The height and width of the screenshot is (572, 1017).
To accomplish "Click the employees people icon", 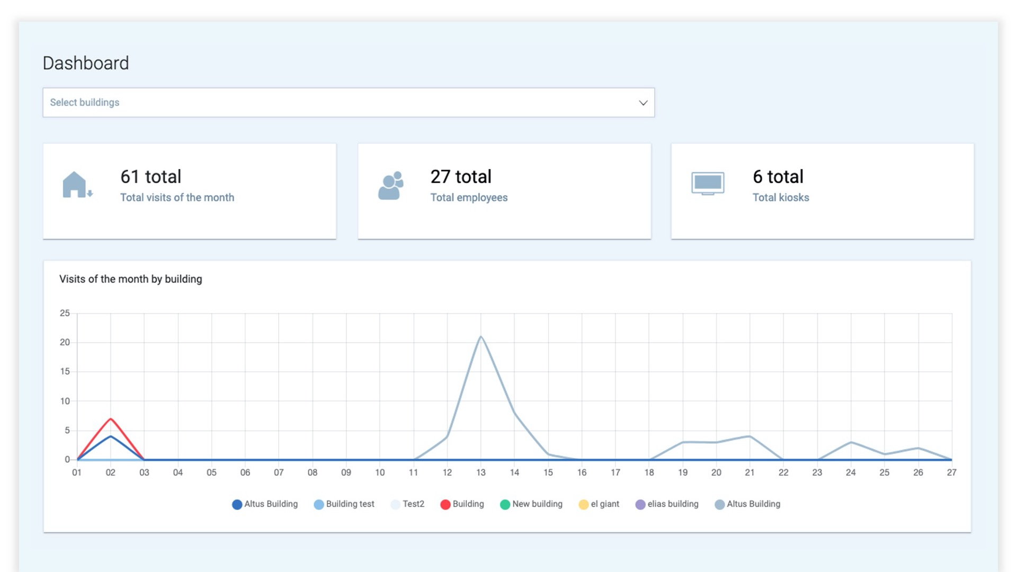I will click(390, 184).
